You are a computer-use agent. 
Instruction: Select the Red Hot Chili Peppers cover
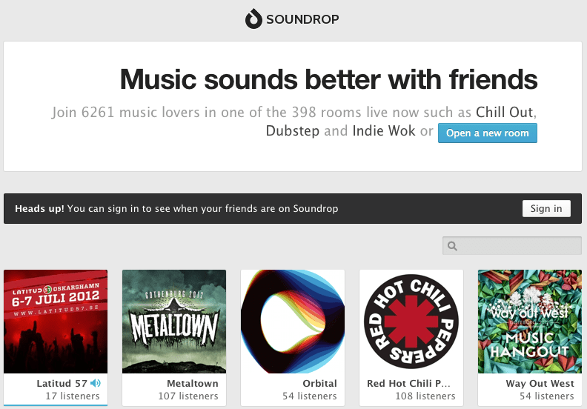pos(411,321)
